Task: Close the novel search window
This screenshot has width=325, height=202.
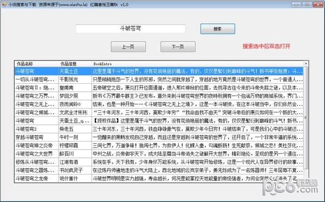Action: point(318,4)
